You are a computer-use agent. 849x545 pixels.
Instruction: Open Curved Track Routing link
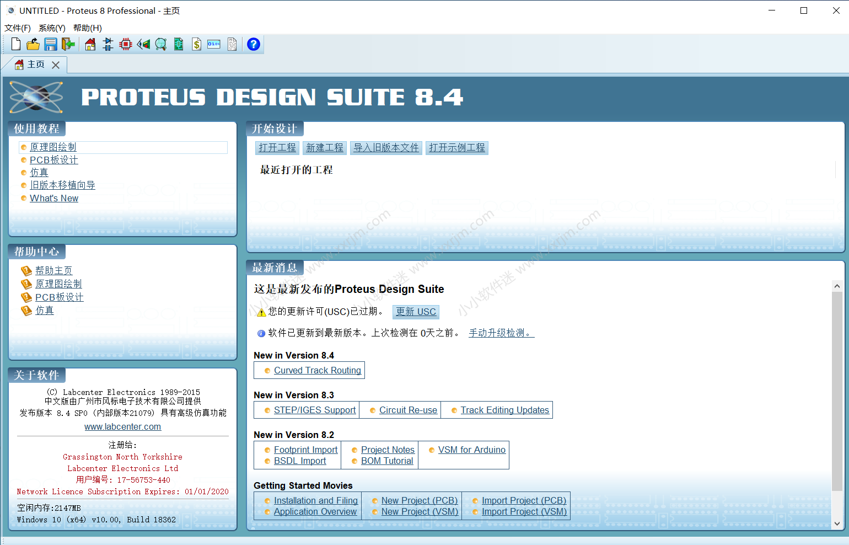[x=318, y=370]
